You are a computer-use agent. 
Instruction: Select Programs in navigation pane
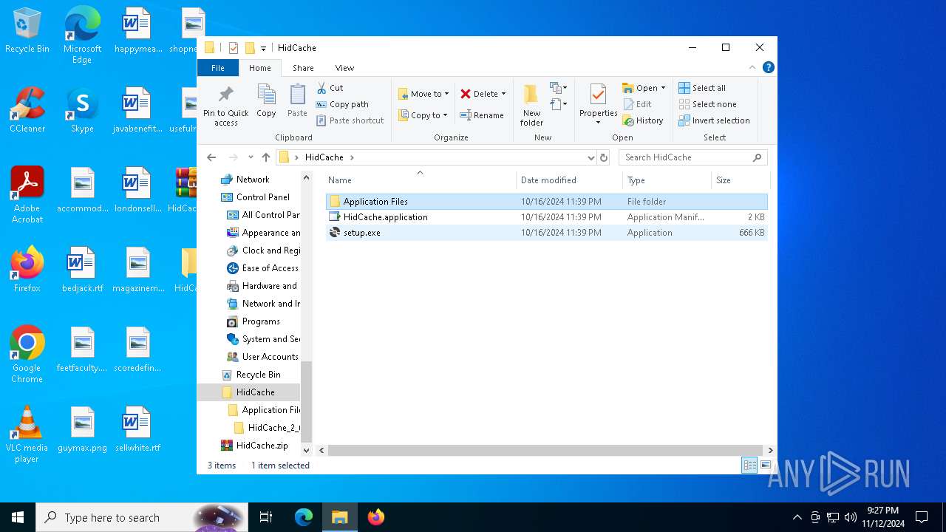pyautogui.click(x=261, y=321)
